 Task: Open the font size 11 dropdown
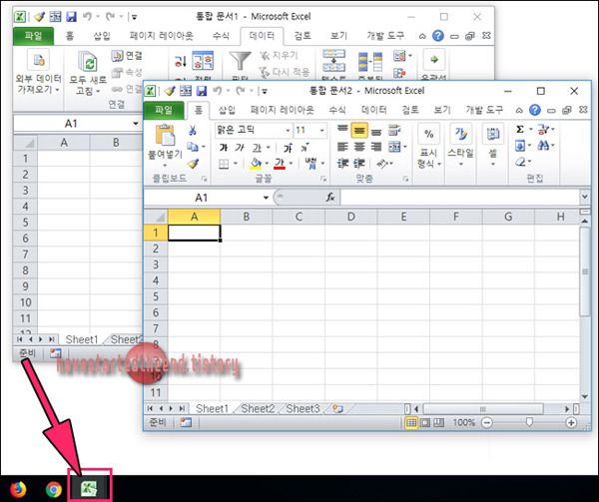pos(322,131)
